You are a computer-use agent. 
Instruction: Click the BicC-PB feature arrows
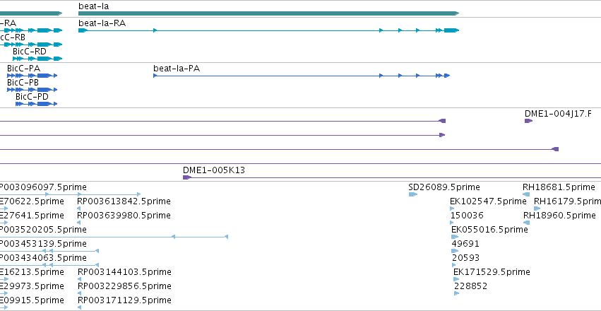pos(32,90)
